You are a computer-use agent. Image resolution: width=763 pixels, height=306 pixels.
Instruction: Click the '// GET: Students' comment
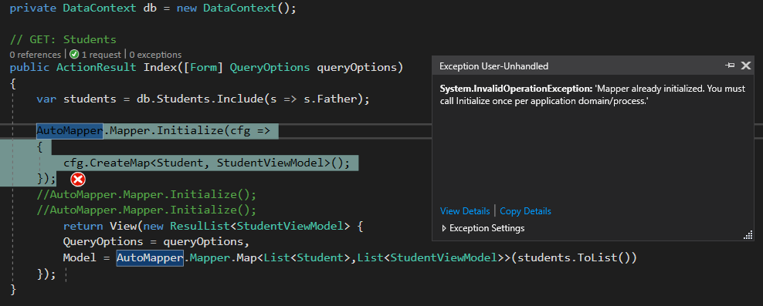coord(63,39)
